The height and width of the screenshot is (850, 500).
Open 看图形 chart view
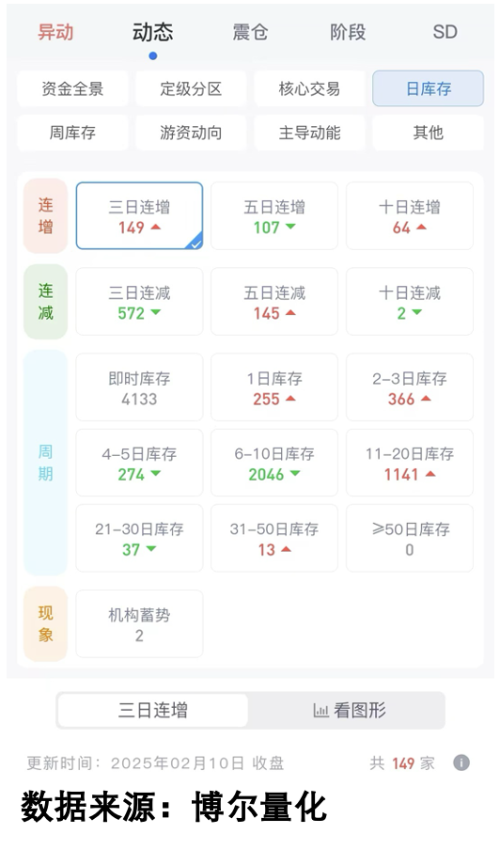[350, 710]
